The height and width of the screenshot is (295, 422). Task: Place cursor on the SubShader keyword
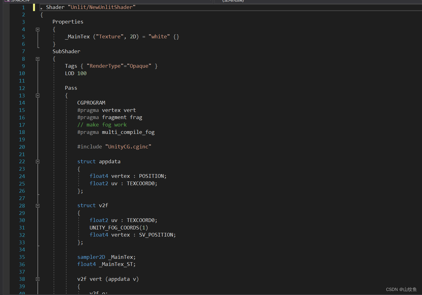coord(66,51)
